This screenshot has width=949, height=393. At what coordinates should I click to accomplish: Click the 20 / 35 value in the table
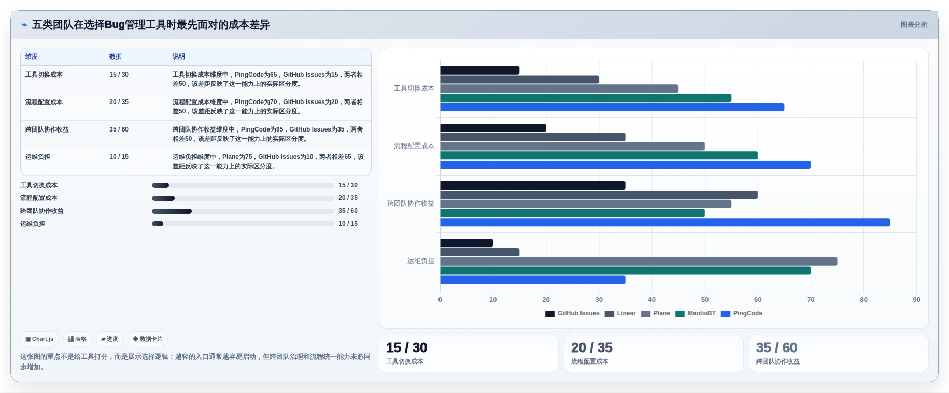tap(119, 102)
